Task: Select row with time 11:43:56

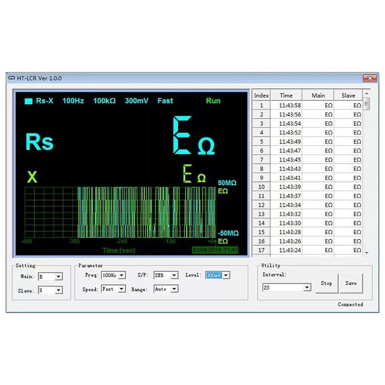Action: (x=307, y=114)
